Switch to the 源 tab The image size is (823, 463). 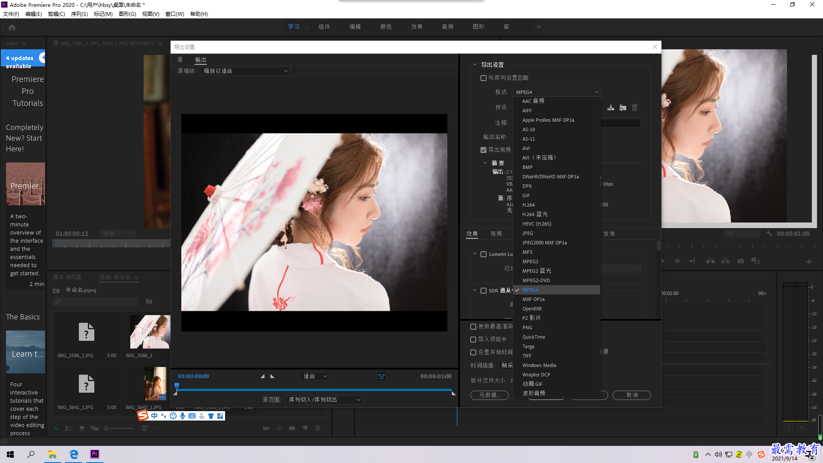pyautogui.click(x=180, y=60)
